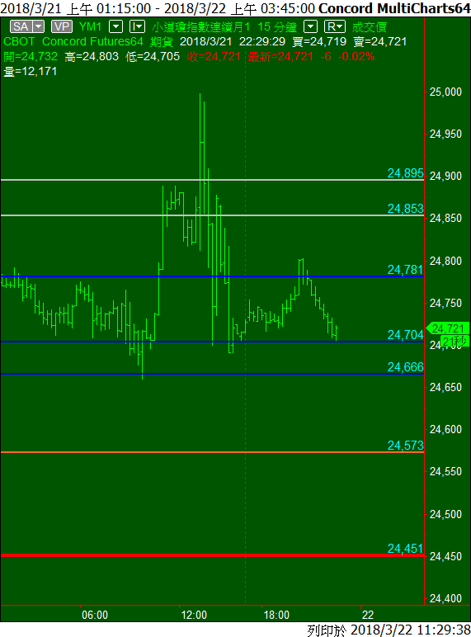Open the dropdown arrow next to YM1 symbol
Viewport: 471px width, 637px height.
coord(116,26)
